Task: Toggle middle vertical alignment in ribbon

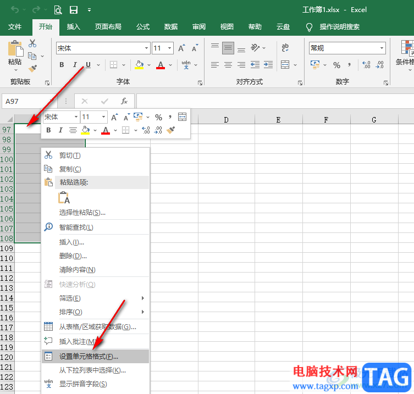Action: (228, 48)
